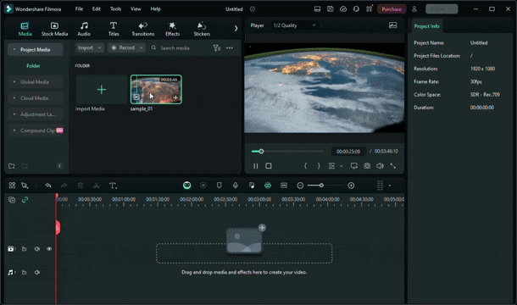Click the media filter icon

[216, 48]
